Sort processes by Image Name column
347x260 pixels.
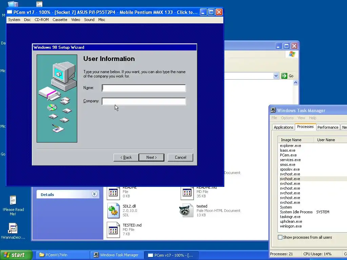tap(296, 140)
